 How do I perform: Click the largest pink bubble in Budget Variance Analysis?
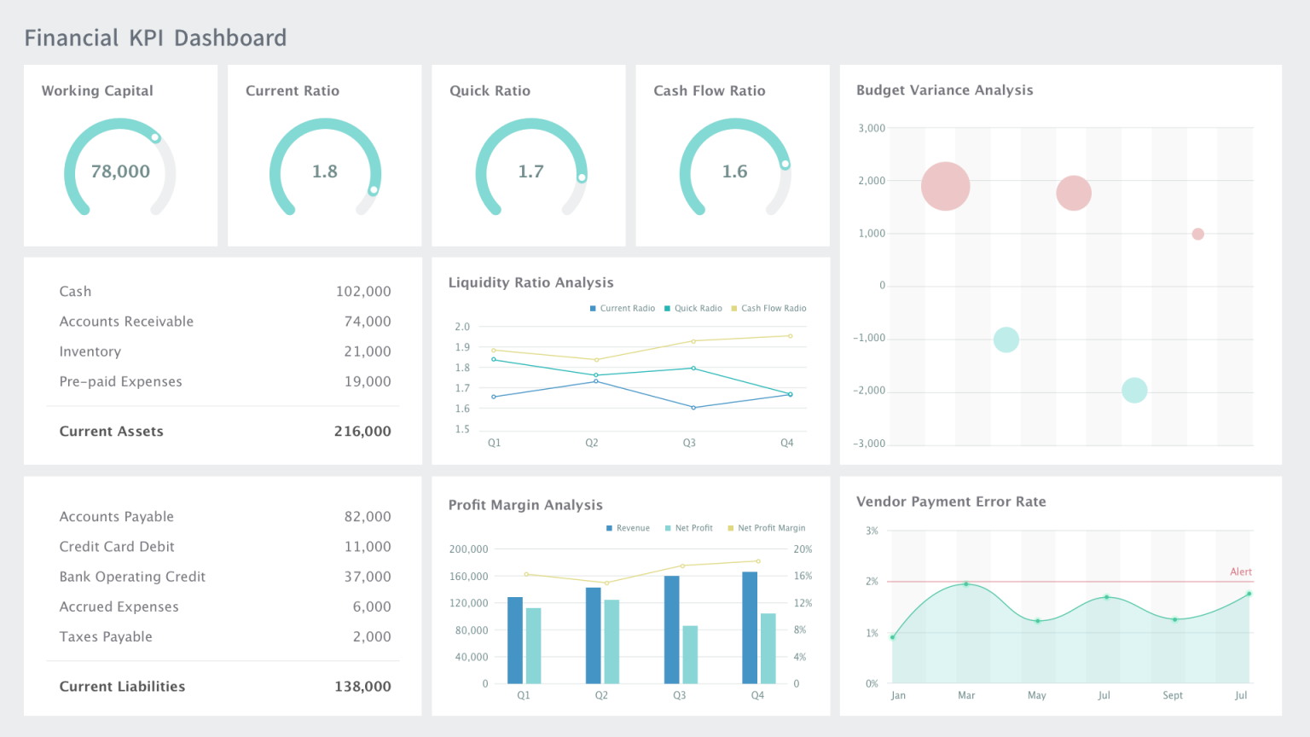point(945,185)
